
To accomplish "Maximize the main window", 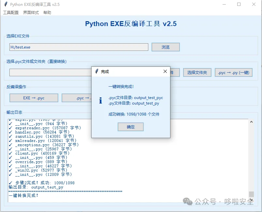I will [x=239, y=4].
